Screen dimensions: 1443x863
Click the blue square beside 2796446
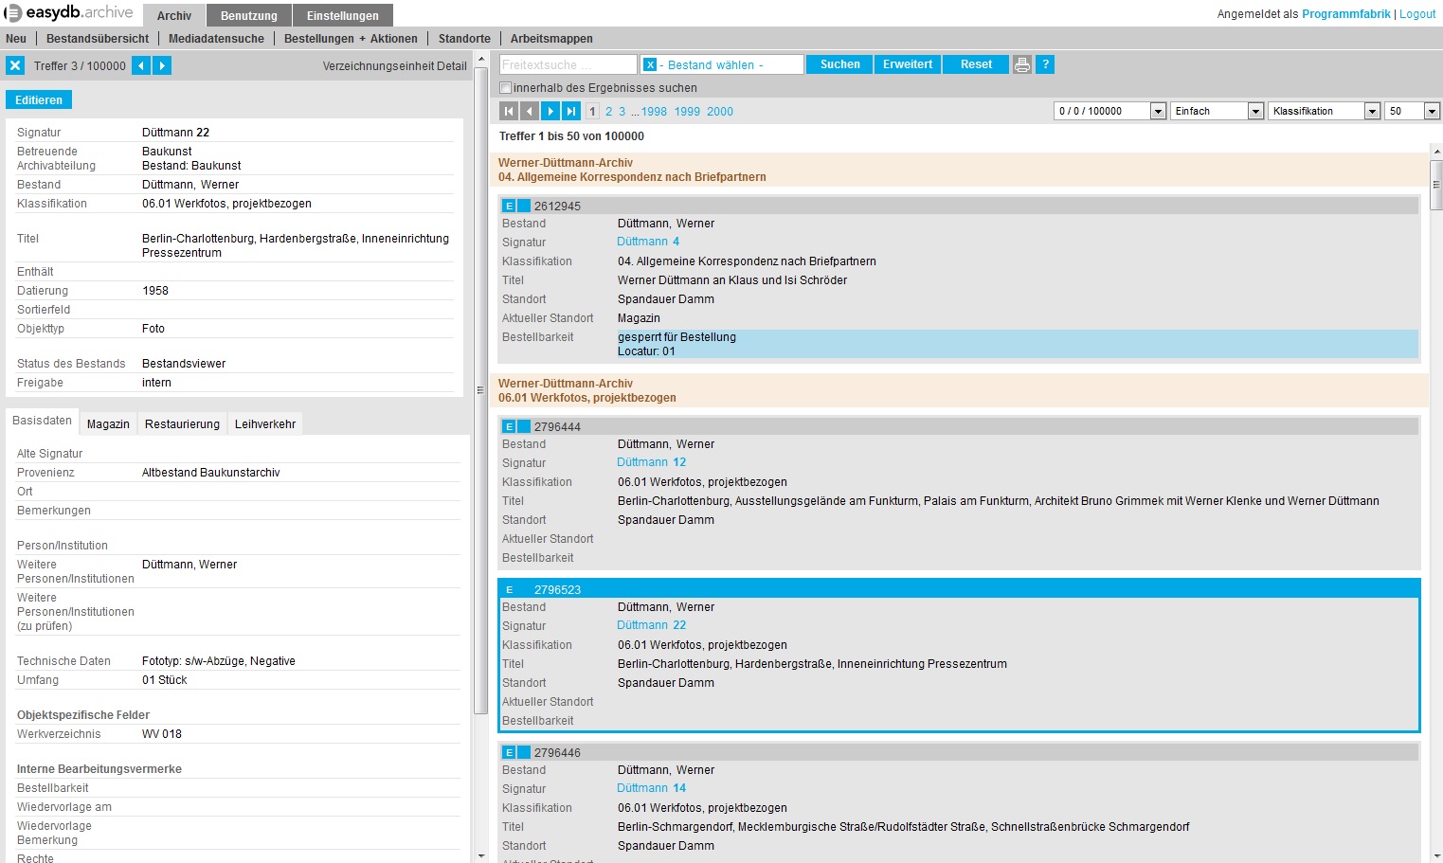point(524,752)
